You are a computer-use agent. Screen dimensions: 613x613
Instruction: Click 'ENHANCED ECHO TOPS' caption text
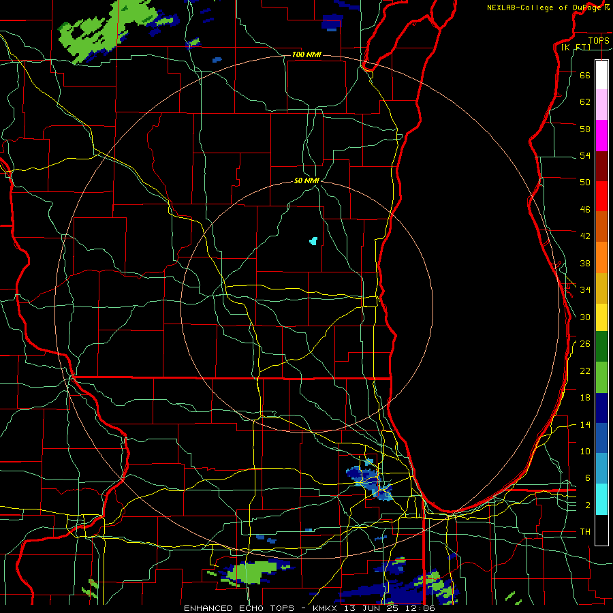click(x=239, y=608)
